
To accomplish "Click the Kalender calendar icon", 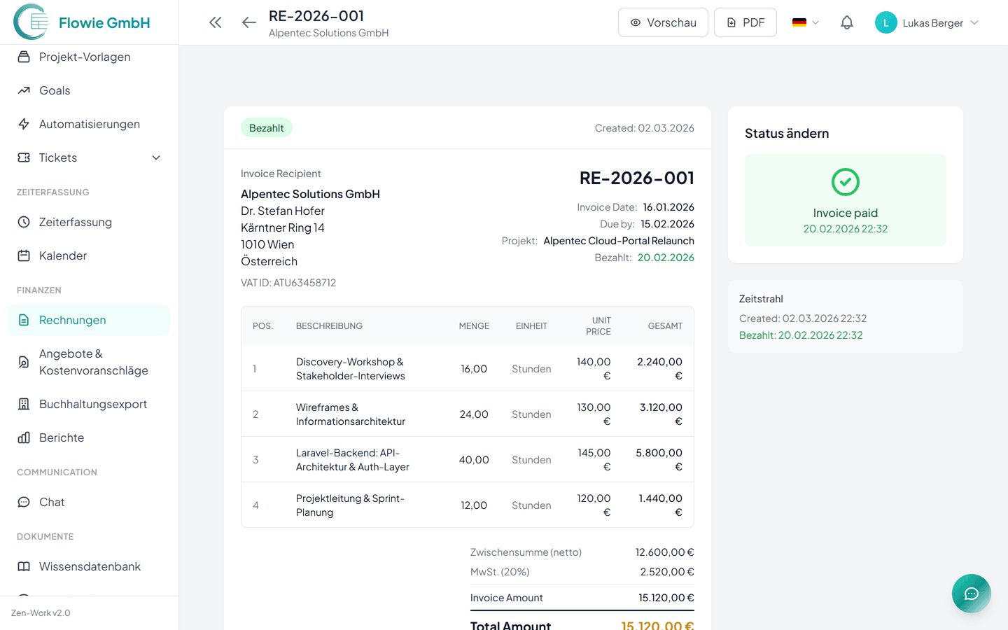I will [24, 255].
